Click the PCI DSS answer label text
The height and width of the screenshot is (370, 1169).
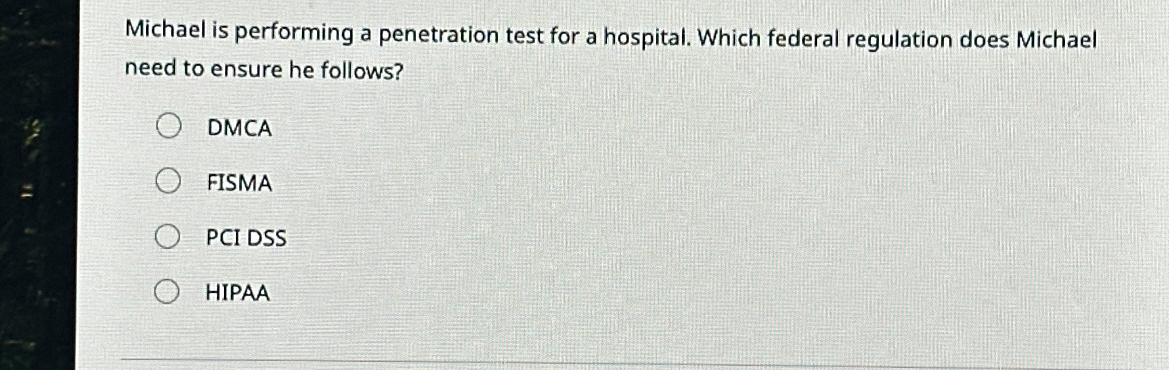click(246, 237)
